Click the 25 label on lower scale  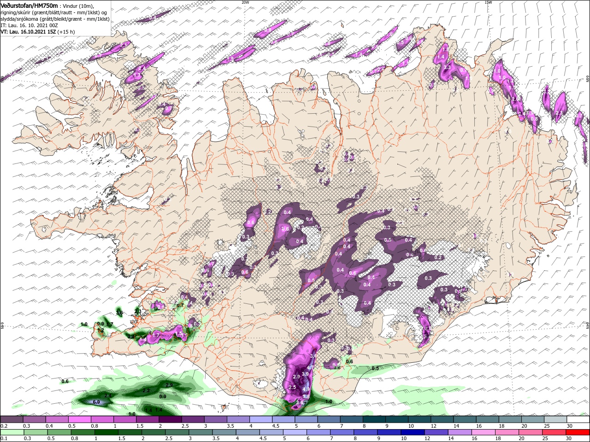point(545,438)
